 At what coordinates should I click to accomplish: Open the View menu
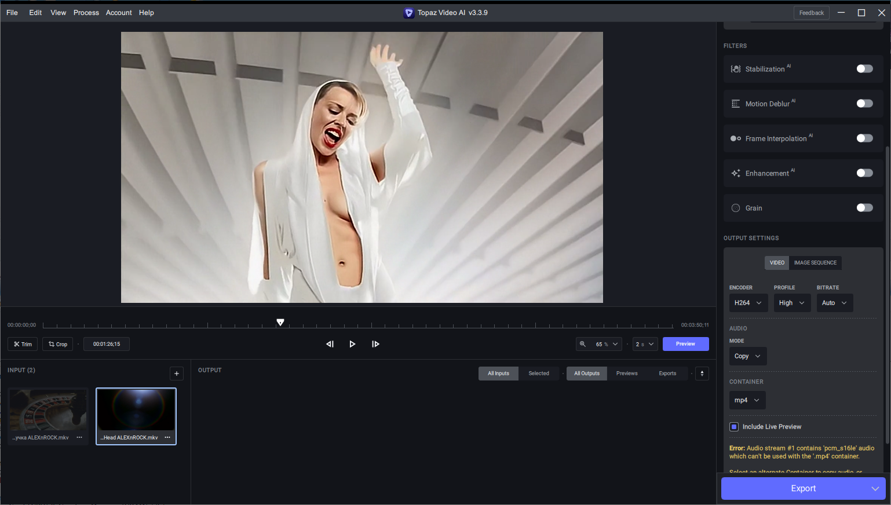tap(58, 13)
